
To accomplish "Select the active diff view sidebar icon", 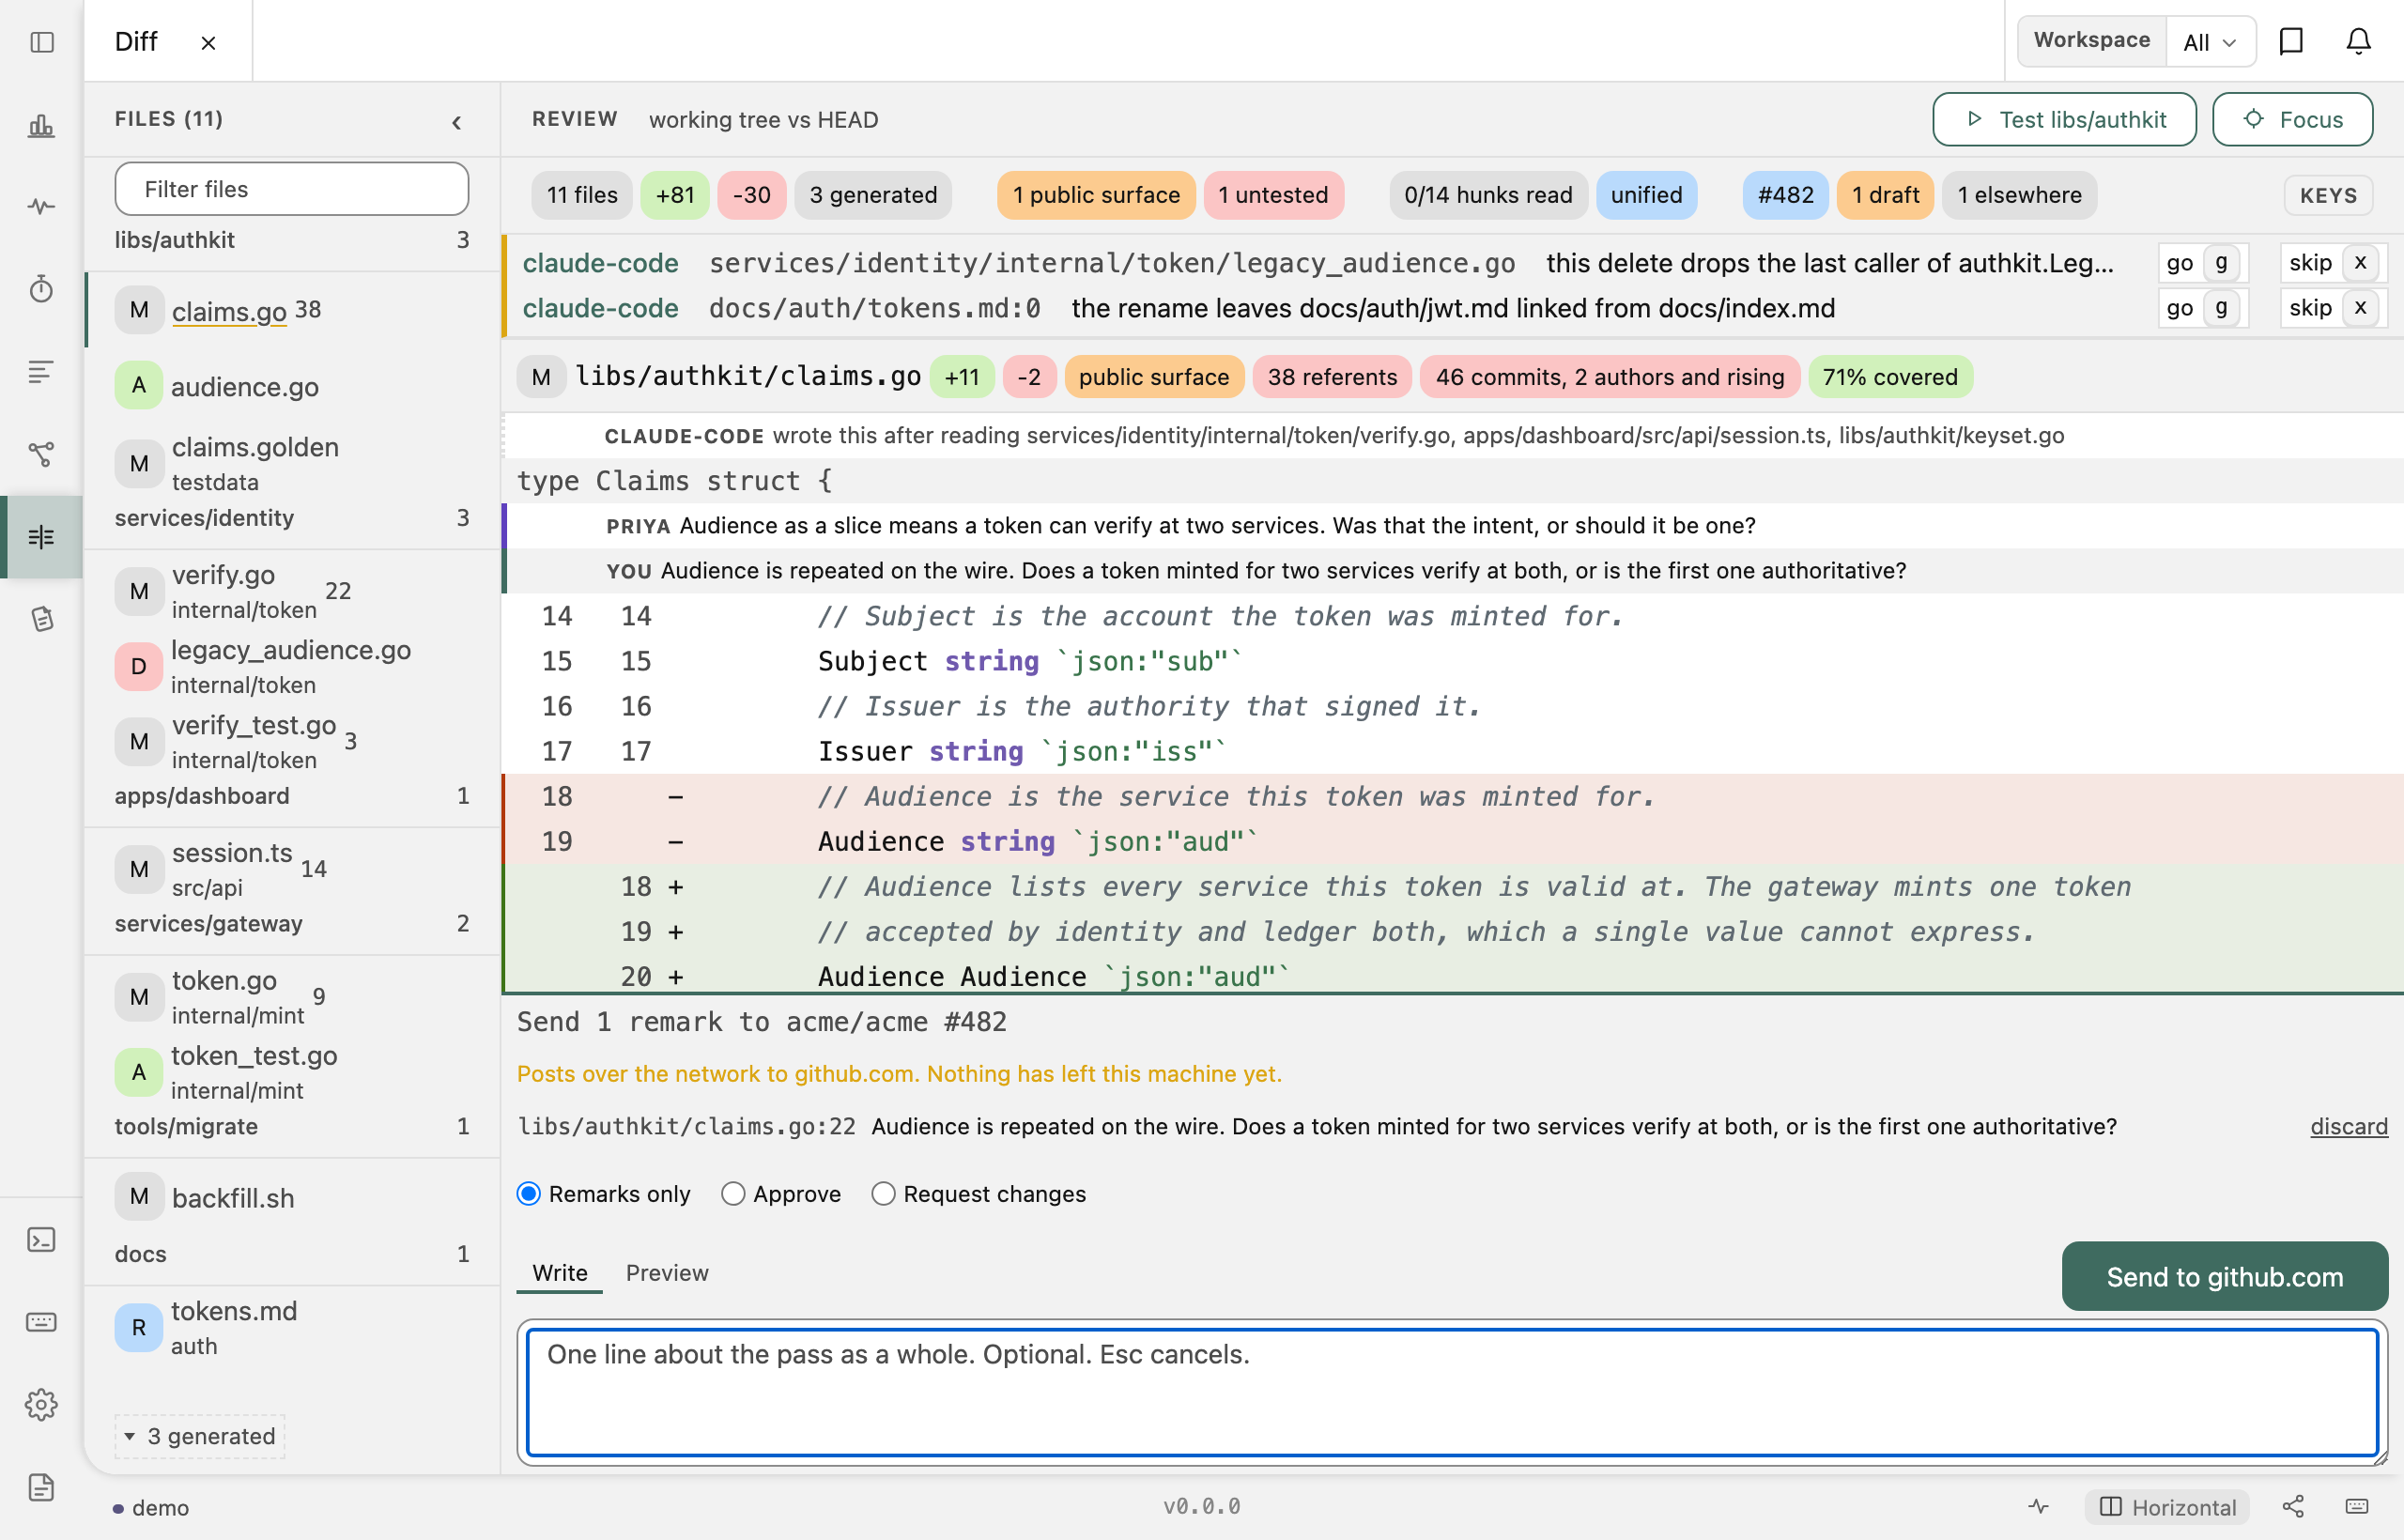I will (x=41, y=537).
